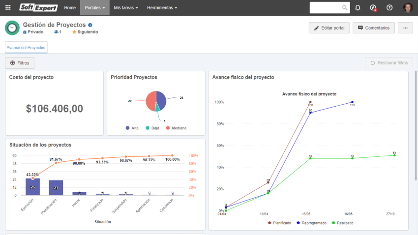Open the user profile avatar
Screen dimensions: 418x235
tap(408, 8)
